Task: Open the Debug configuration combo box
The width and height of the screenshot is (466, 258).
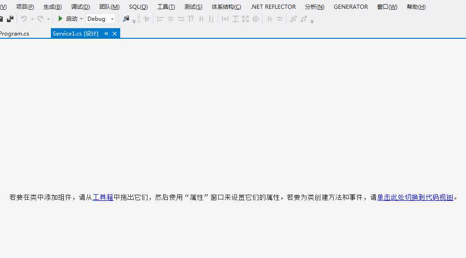Action: [x=100, y=18]
